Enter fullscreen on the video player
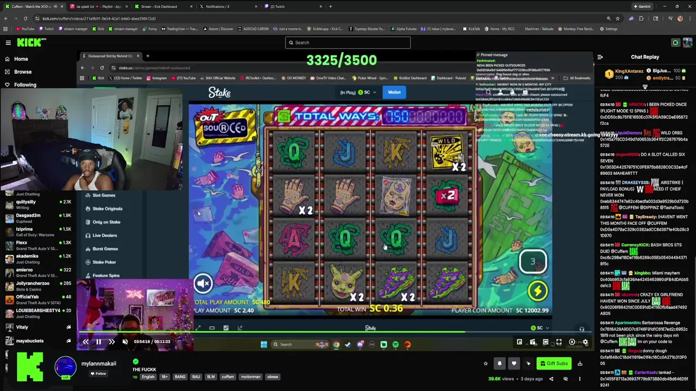Image resolution: width=696 pixels, height=391 pixels. click(558, 342)
